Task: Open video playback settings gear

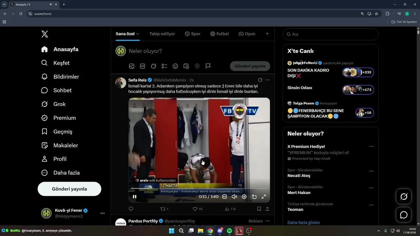Action: (244, 197)
